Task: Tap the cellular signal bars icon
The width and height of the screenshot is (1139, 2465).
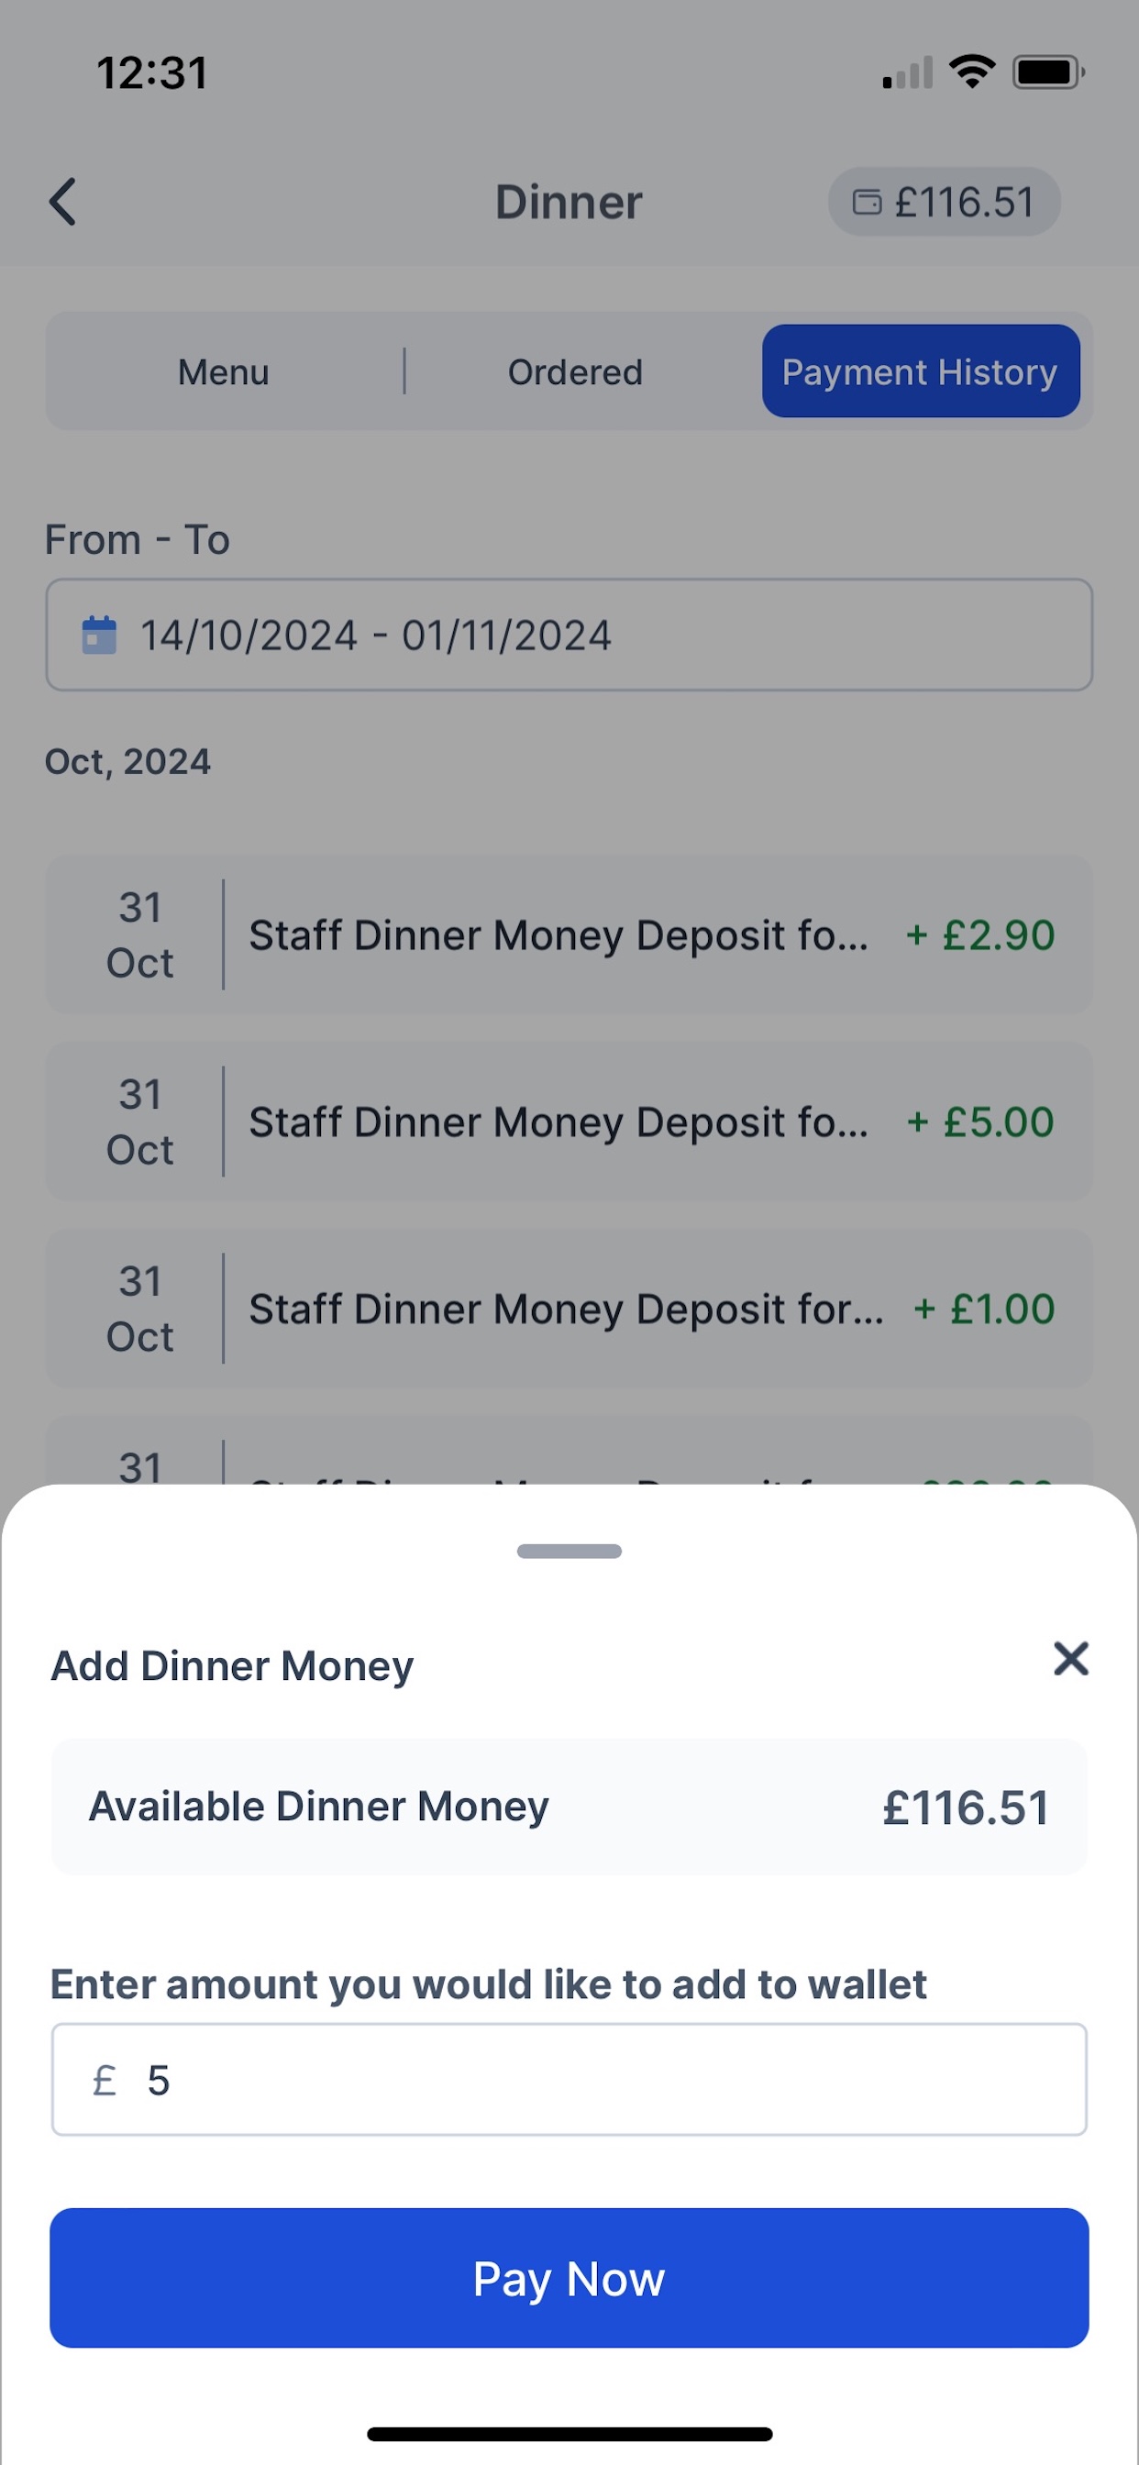Action: pyautogui.click(x=907, y=73)
